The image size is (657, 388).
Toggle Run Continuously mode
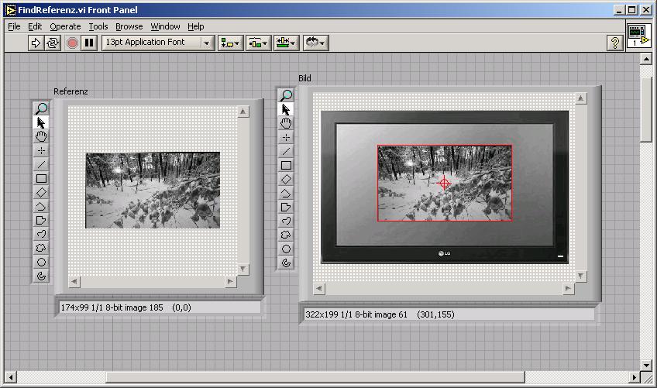53,43
